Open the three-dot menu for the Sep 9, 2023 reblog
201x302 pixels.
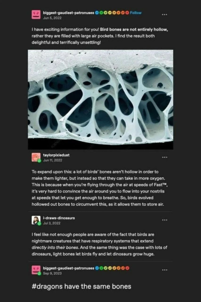(164, 270)
